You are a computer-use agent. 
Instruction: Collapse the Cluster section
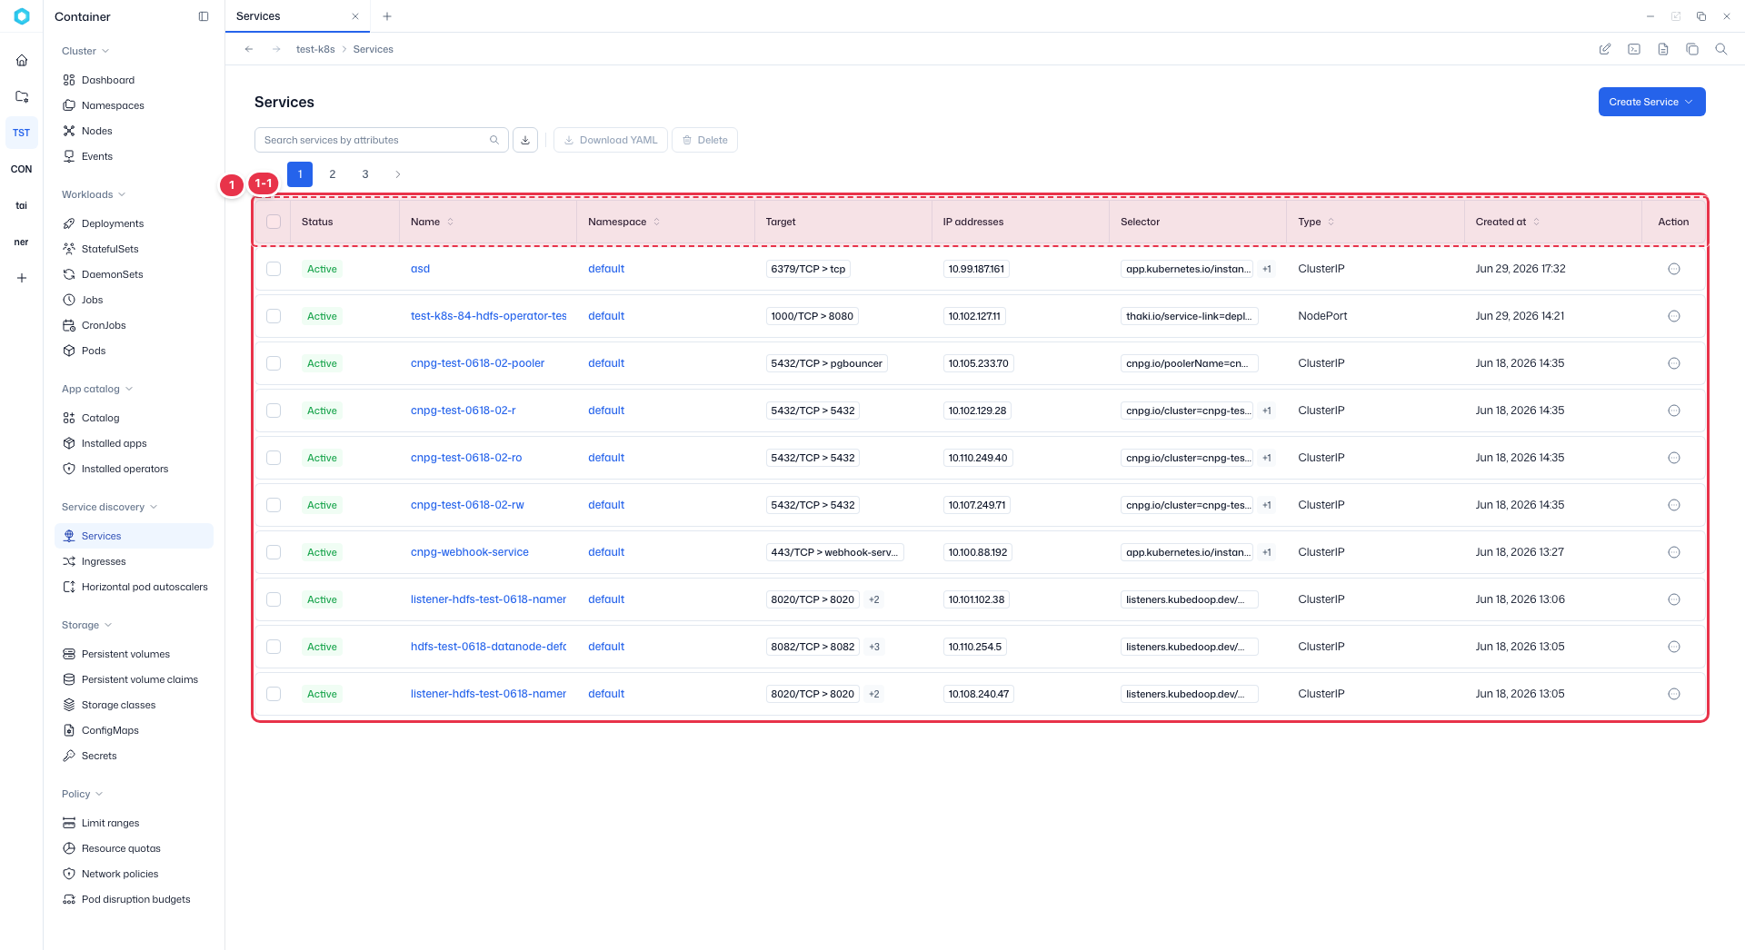point(85,51)
